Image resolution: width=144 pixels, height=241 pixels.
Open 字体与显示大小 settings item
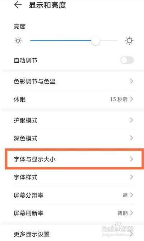[73, 159]
